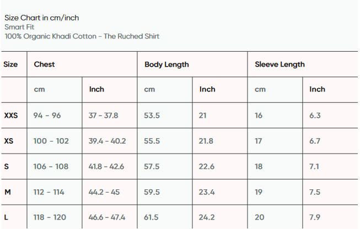Click the chest value "39.4 - 40.2" inch
The height and width of the screenshot is (235, 360).
coord(107,141)
